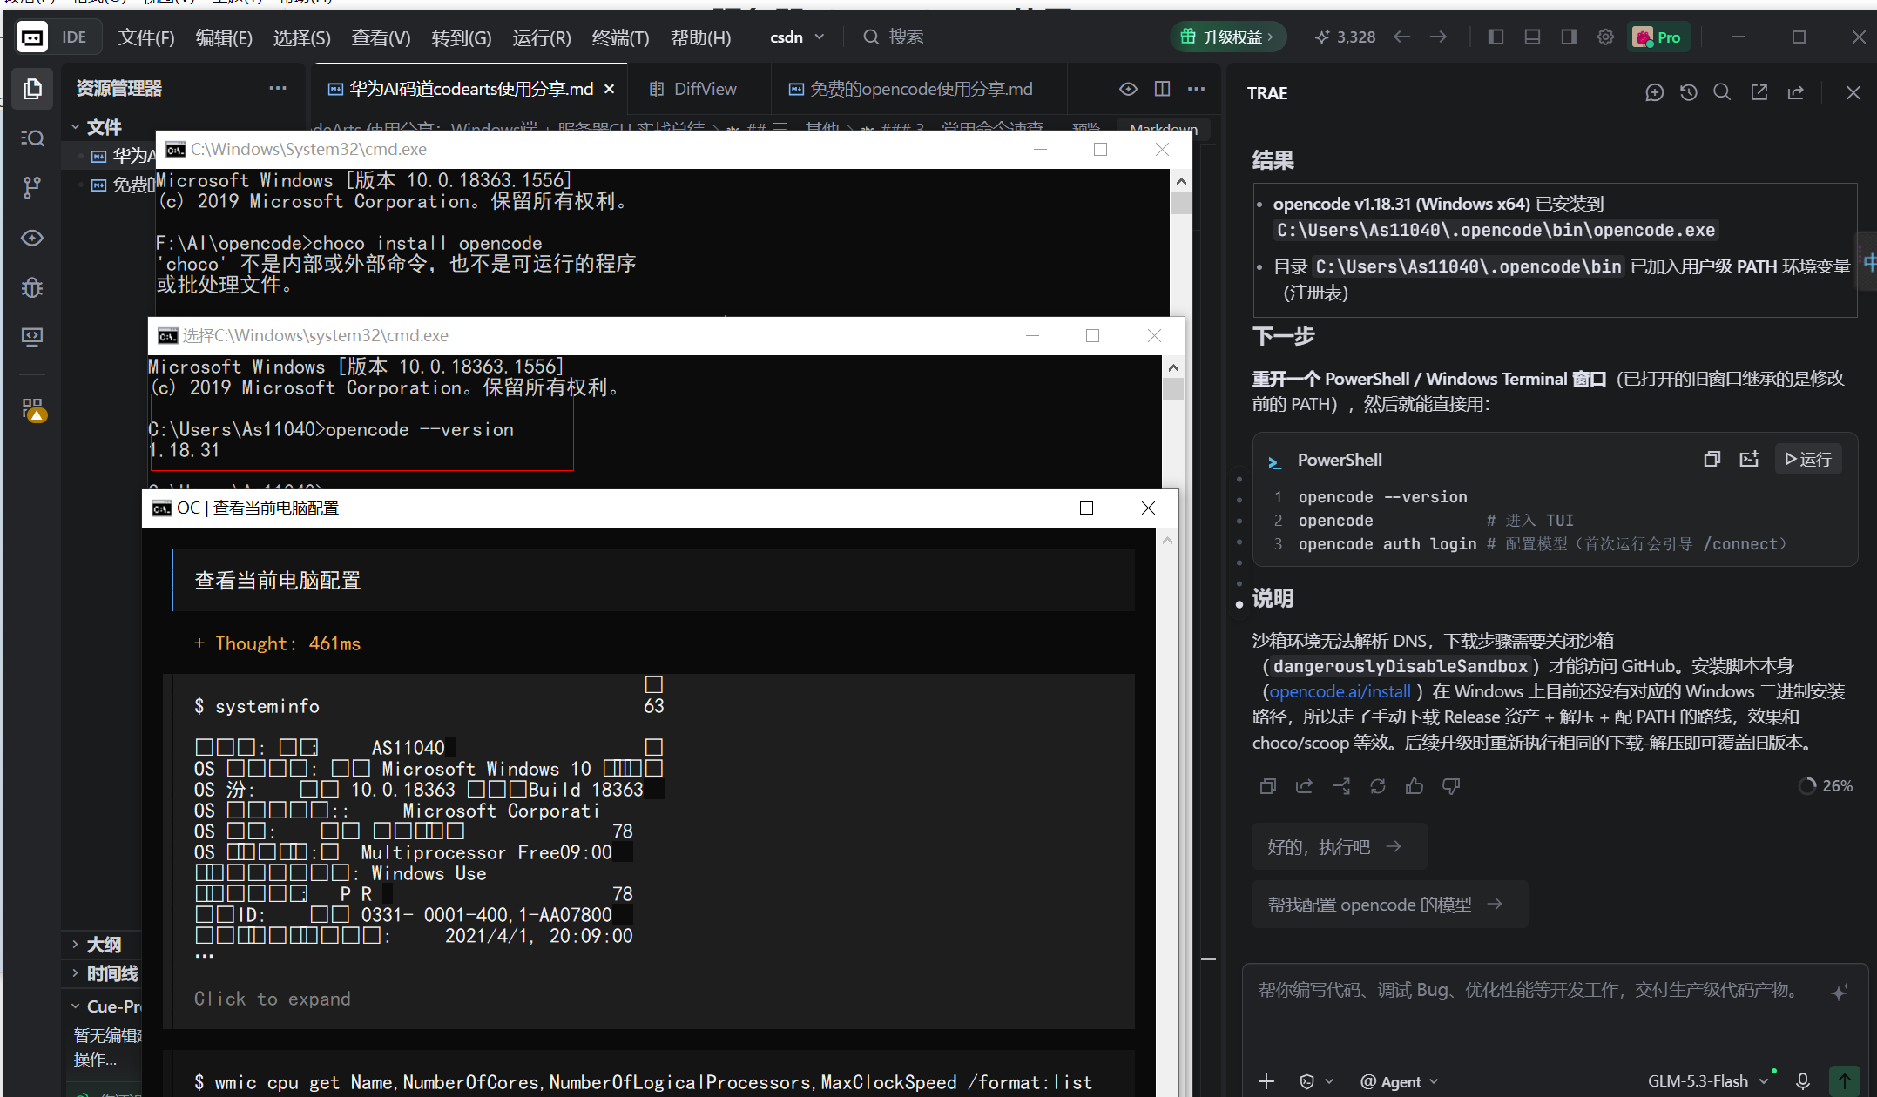Open the Run and Debug bug view
The image size is (1877, 1097).
click(32, 287)
